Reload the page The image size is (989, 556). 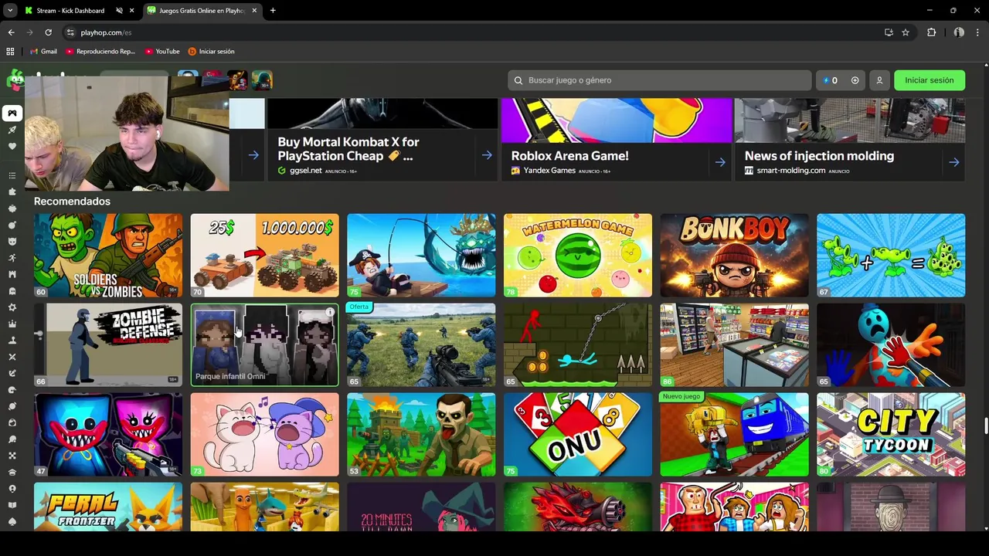click(x=48, y=32)
